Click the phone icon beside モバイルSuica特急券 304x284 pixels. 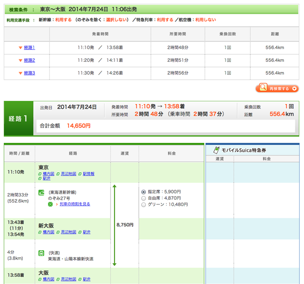pos(216,150)
